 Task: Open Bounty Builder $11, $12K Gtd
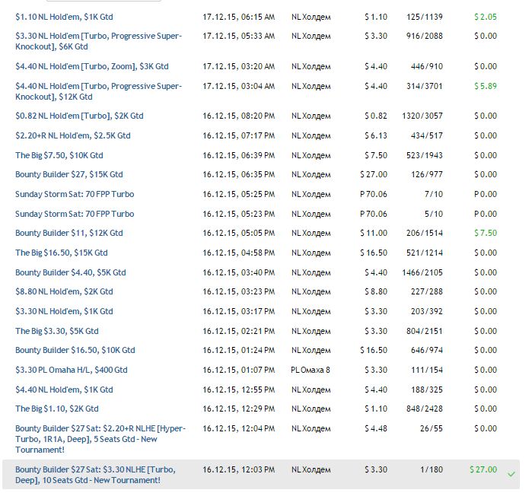(69, 234)
